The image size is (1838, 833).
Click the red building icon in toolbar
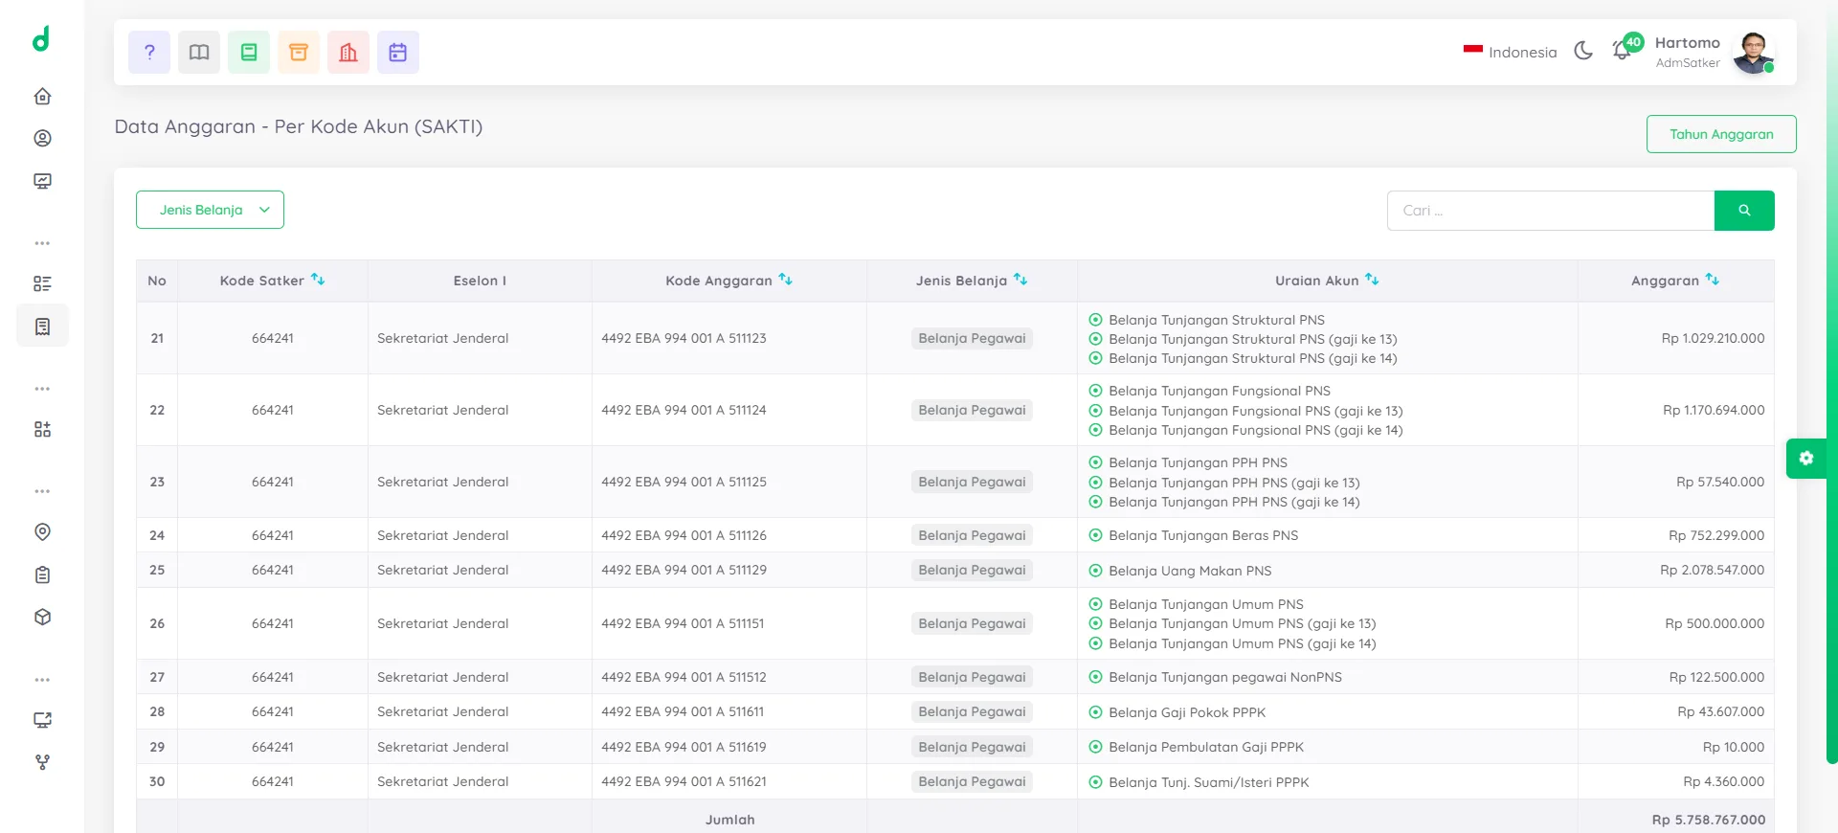(348, 53)
